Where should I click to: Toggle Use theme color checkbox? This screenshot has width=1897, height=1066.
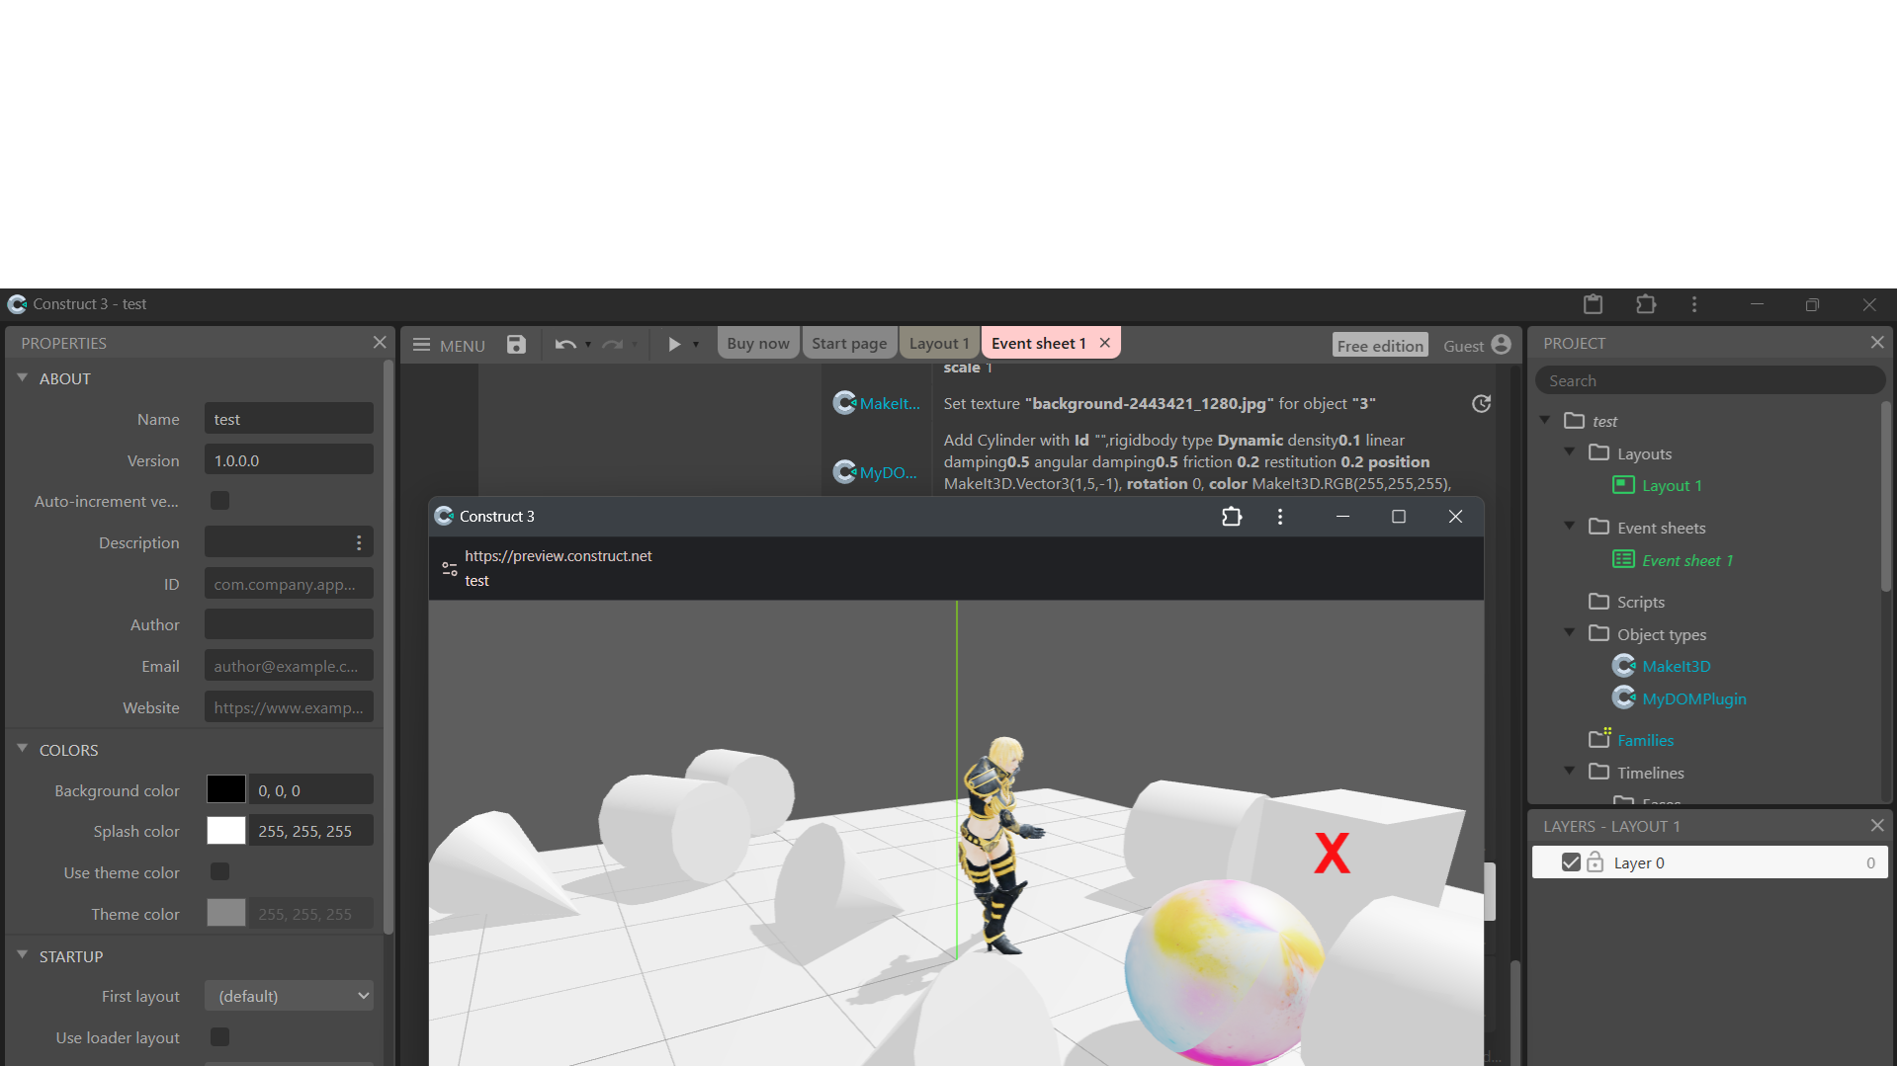(x=219, y=871)
